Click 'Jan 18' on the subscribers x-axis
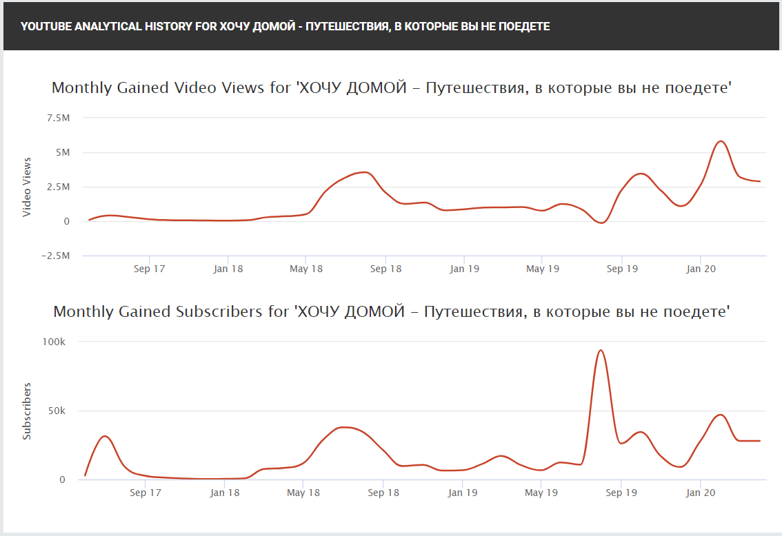Screen dimensions: 782x536 click(x=224, y=493)
